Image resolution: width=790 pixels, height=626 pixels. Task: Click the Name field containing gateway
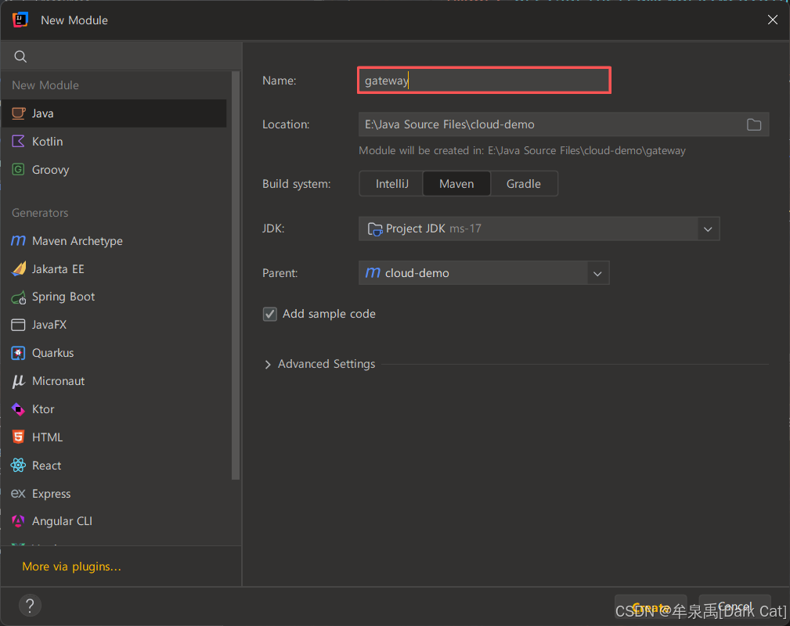click(x=484, y=80)
